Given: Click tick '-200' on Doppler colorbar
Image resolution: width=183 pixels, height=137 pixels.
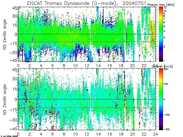Looking at the screenshot, I should tap(166, 129).
